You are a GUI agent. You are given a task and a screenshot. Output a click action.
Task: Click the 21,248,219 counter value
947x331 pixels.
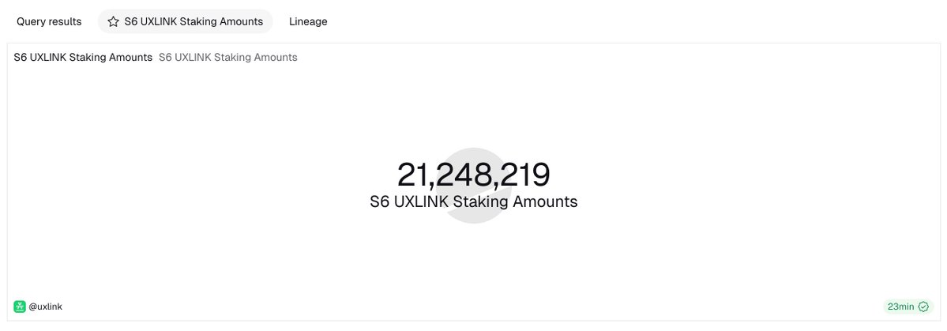(474, 175)
